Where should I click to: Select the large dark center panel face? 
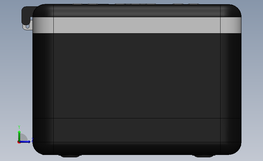[137, 76]
